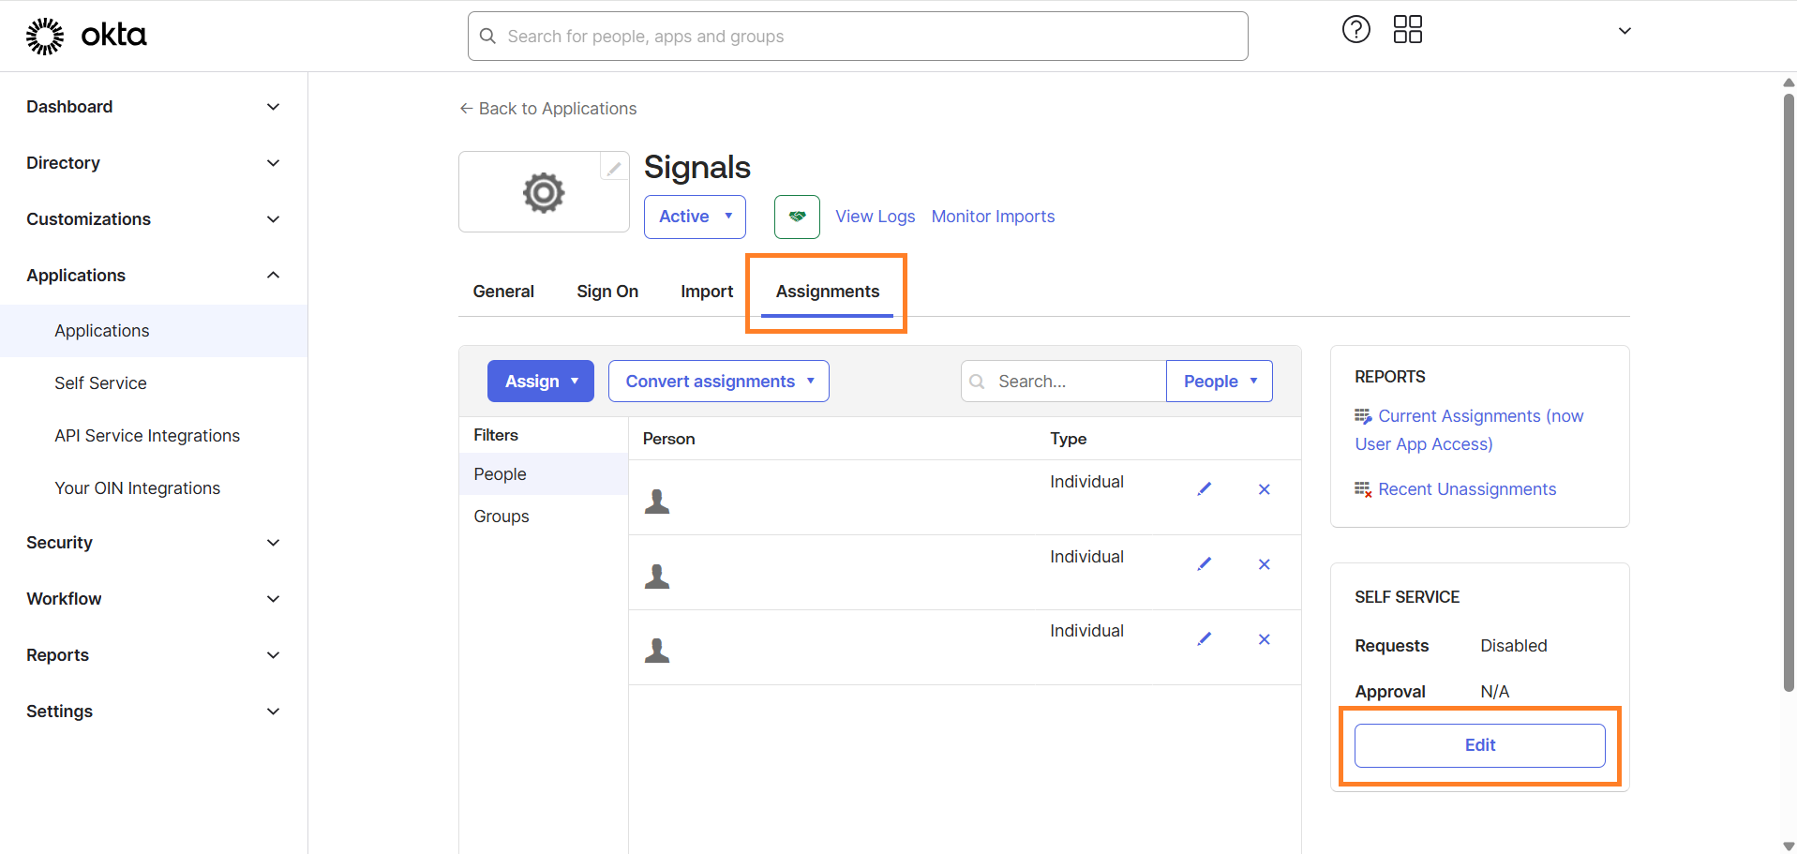Expand the Directory menu section
This screenshot has width=1797, height=854.
click(154, 163)
